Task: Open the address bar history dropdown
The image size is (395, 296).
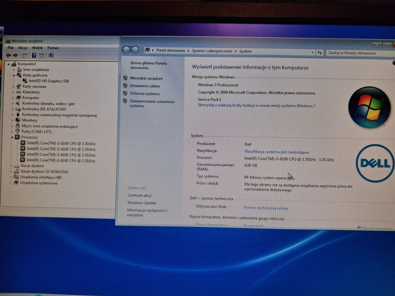Action: point(312,52)
